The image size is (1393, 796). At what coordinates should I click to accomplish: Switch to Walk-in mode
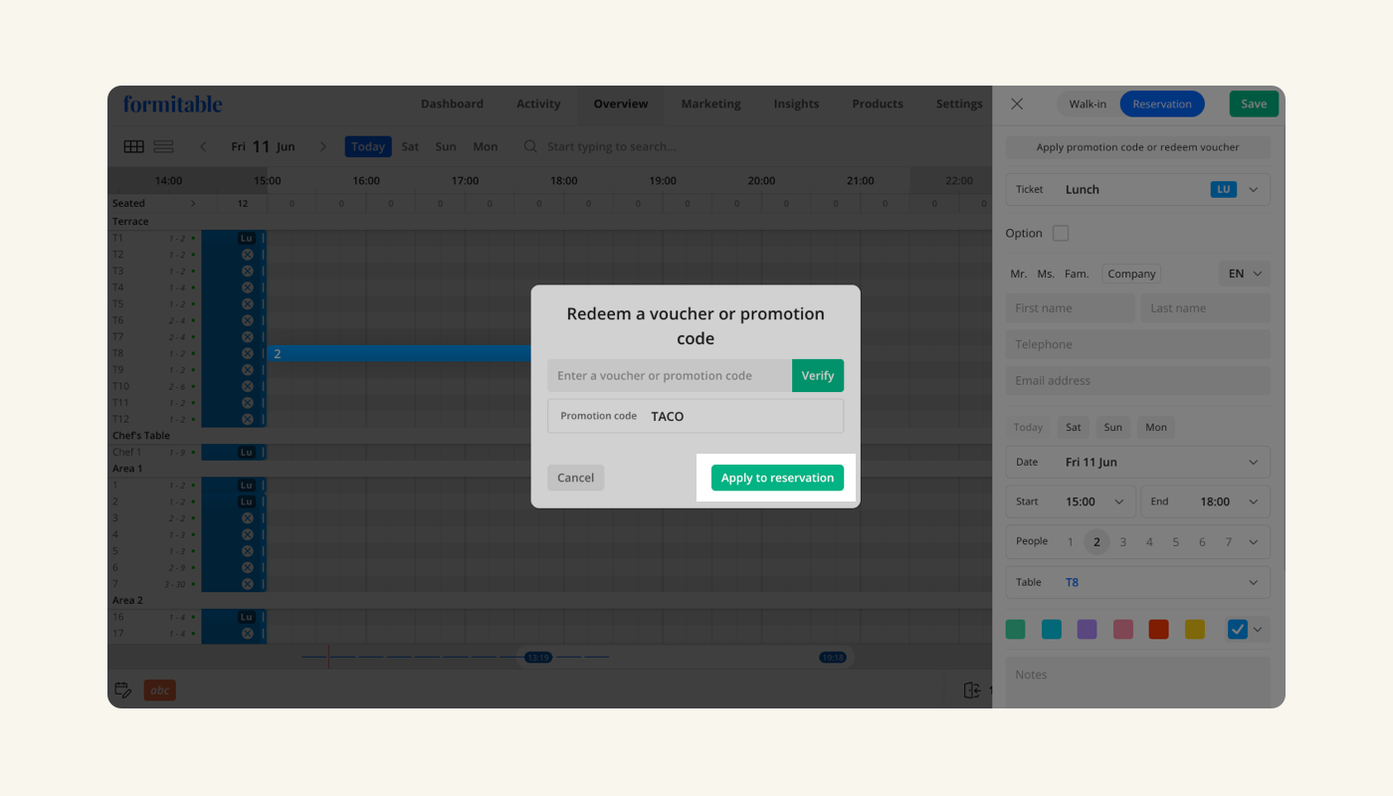point(1088,103)
